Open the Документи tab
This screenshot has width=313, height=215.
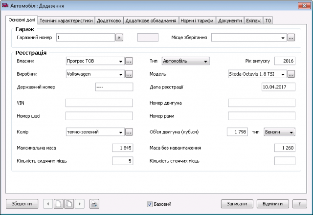click(229, 21)
